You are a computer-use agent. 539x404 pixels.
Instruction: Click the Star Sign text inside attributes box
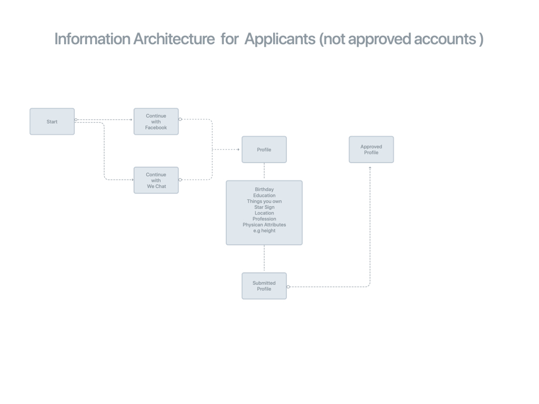pyautogui.click(x=264, y=207)
